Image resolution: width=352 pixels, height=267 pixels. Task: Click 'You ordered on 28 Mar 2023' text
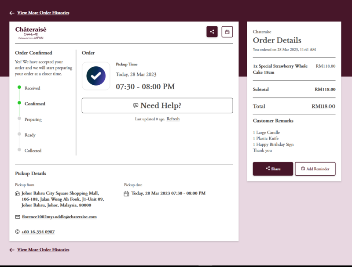[x=284, y=50]
